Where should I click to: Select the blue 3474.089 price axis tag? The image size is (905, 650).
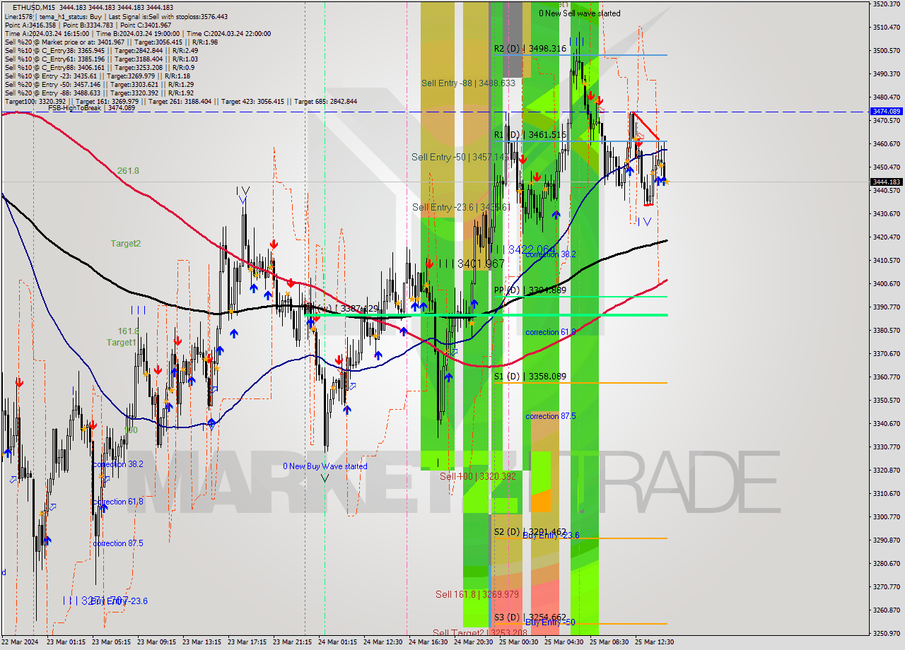[887, 112]
